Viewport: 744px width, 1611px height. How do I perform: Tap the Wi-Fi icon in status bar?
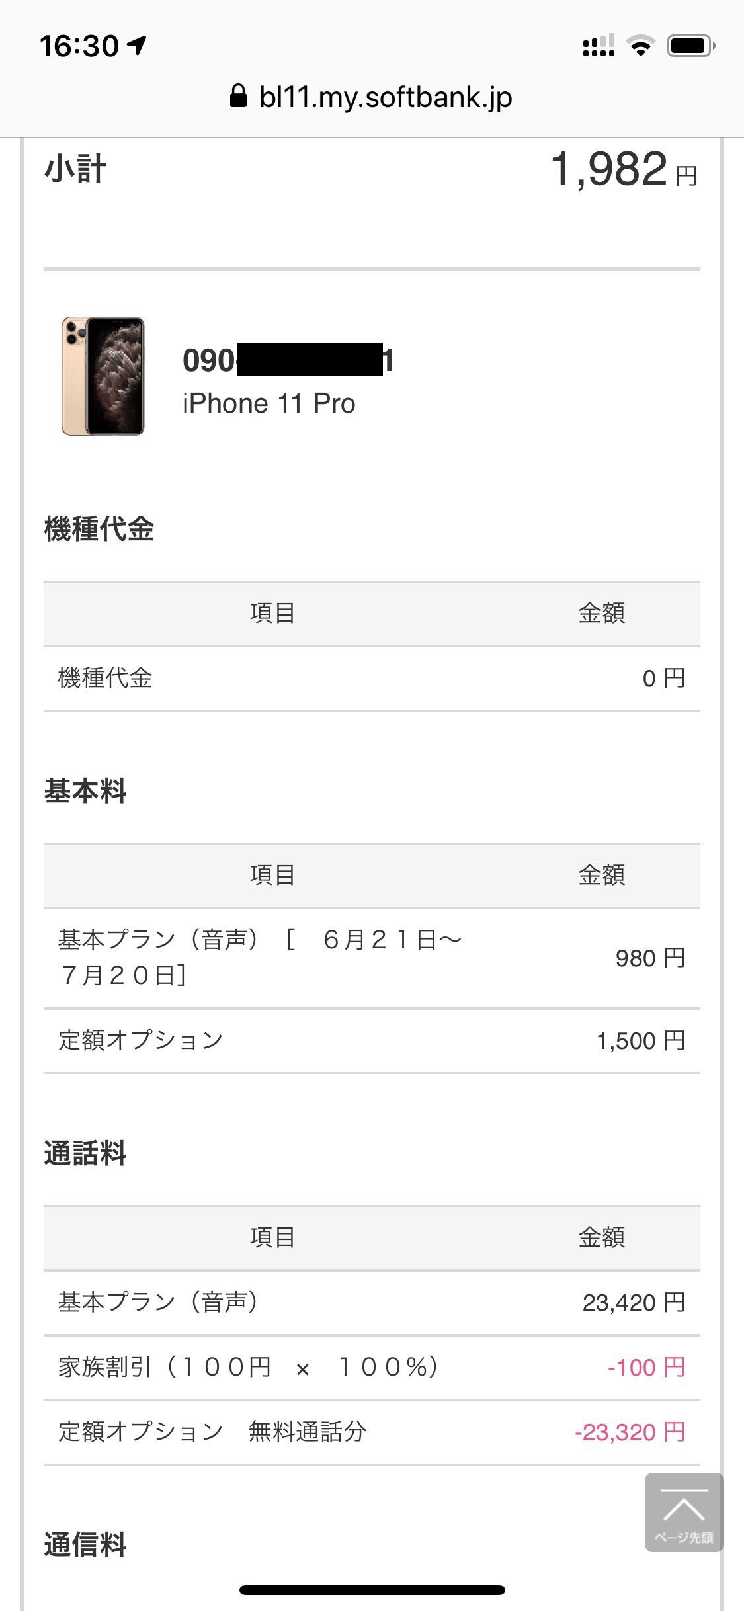pos(640,46)
